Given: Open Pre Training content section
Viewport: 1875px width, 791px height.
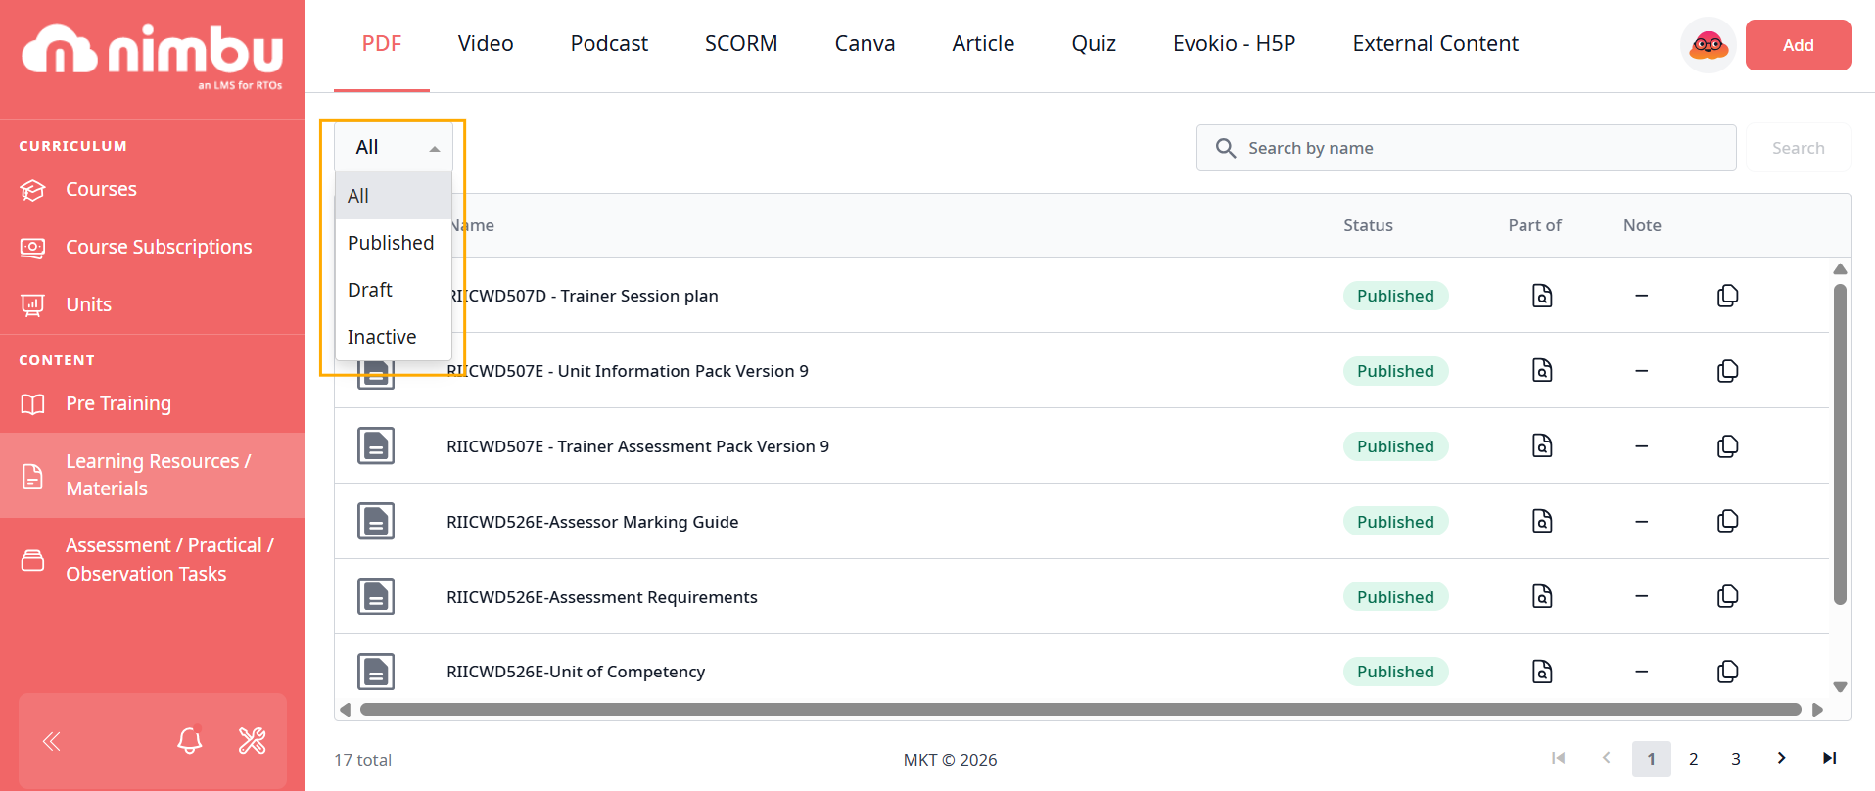Looking at the screenshot, I should coord(152,403).
